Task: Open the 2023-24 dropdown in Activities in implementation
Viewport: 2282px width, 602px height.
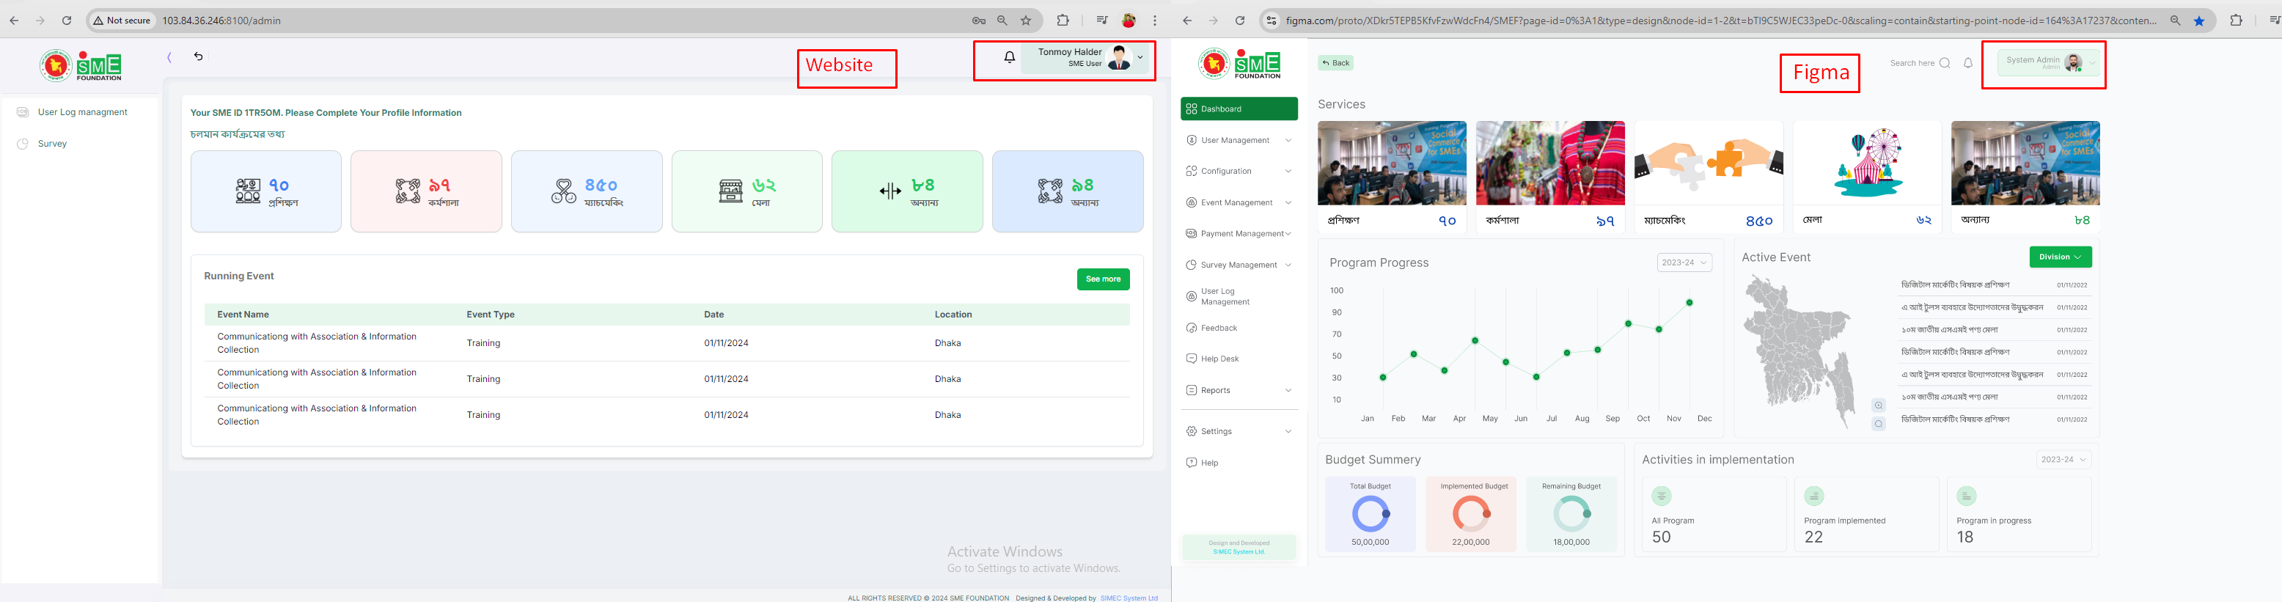Action: [x=2063, y=460]
